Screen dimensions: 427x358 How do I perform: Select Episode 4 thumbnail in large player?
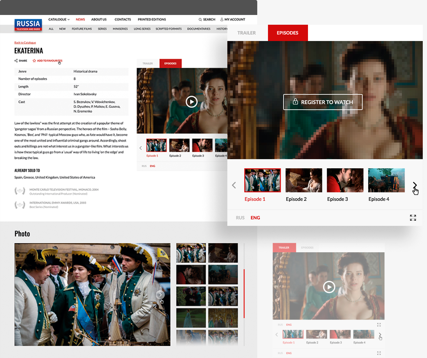click(x=386, y=180)
